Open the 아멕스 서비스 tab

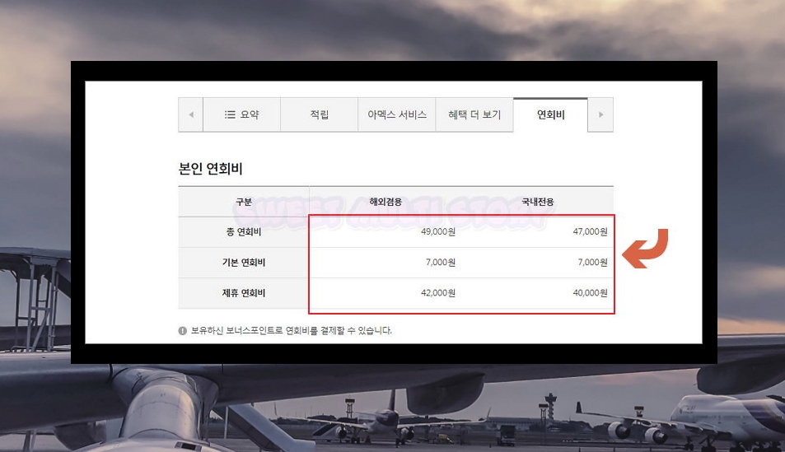coord(397,114)
